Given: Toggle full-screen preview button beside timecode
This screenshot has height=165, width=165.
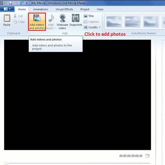Looking at the screenshot, I should (148, 156).
